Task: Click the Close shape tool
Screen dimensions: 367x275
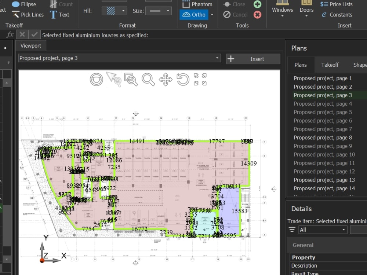Action: [x=234, y=4]
